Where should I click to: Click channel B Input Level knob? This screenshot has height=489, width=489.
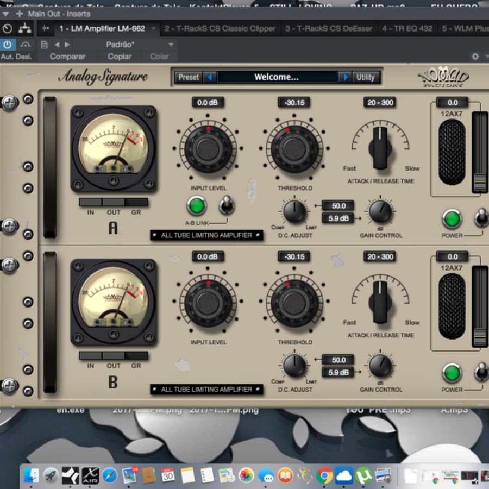pyautogui.click(x=208, y=303)
